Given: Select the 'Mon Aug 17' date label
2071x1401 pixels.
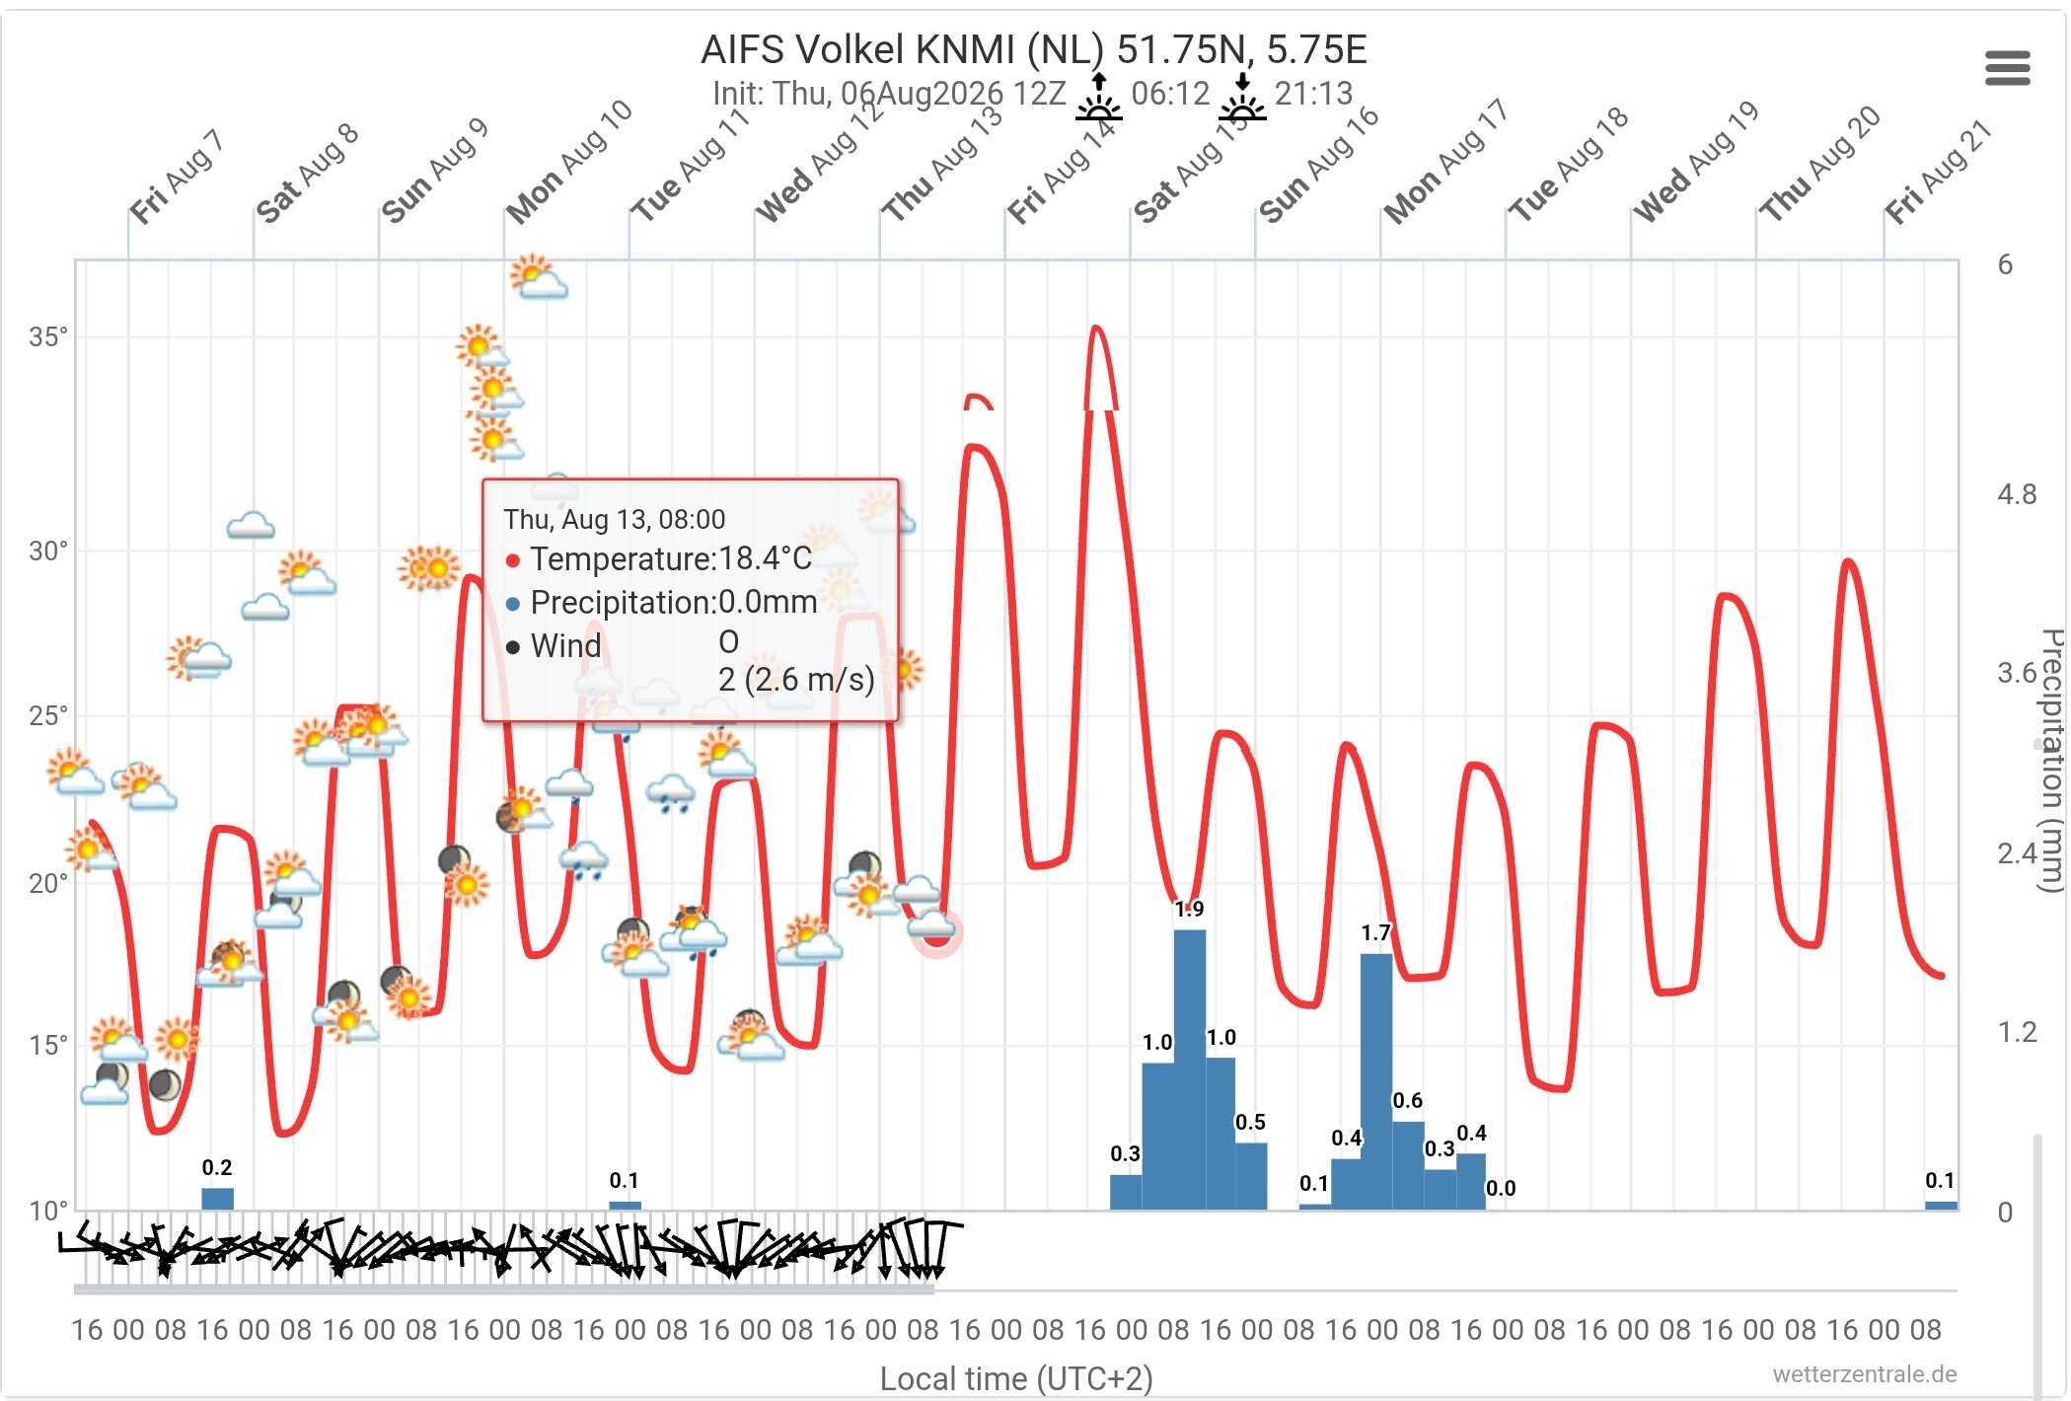Looking at the screenshot, I should [x=1445, y=163].
